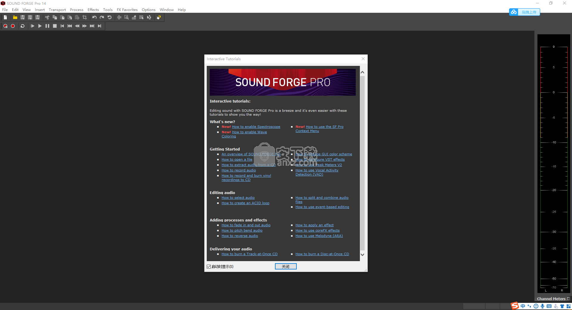Open How to burn a Track-at-Once CD
572x310 pixels.
pos(250,254)
